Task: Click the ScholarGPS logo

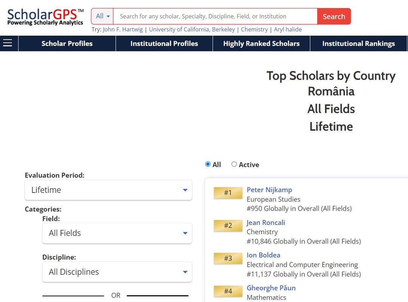Action: pyautogui.click(x=45, y=17)
